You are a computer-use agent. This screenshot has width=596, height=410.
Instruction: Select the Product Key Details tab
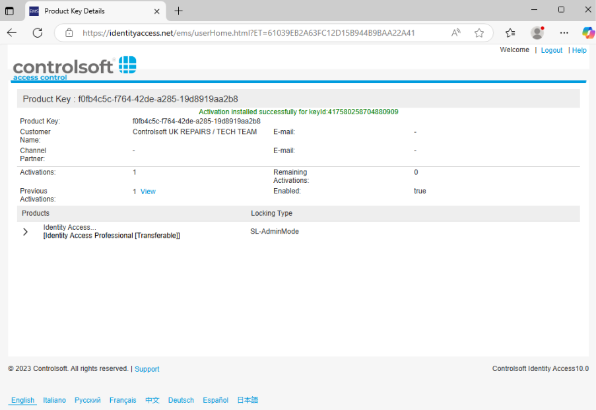(x=95, y=11)
